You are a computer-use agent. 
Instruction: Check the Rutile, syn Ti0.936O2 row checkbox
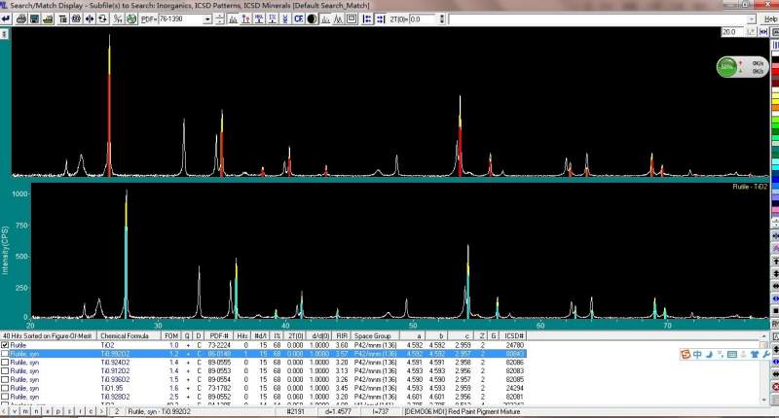pyautogui.click(x=5, y=379)
